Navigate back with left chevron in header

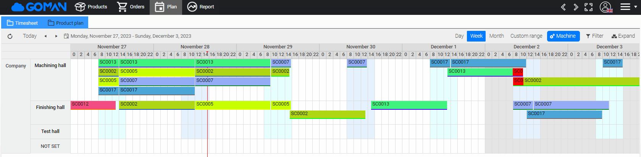point(563,7)
